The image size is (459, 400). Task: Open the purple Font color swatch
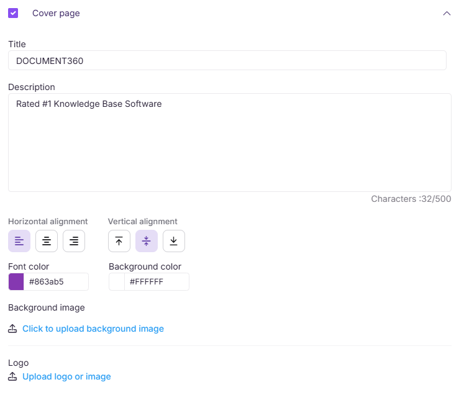[x=16, y=282]
